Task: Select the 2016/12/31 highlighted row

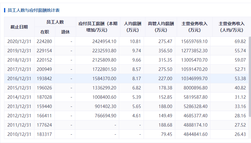Action: click(127, 79)
